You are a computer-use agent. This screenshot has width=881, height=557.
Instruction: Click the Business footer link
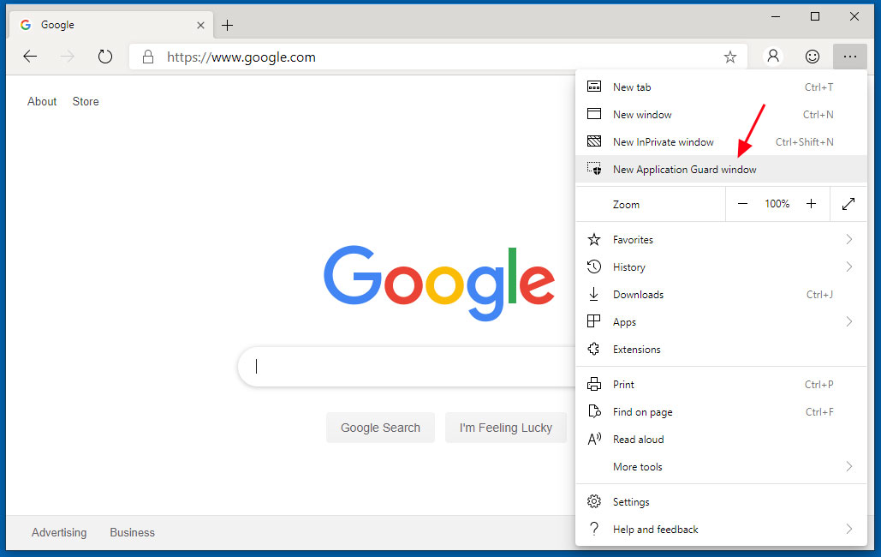[x=132, y=532]
